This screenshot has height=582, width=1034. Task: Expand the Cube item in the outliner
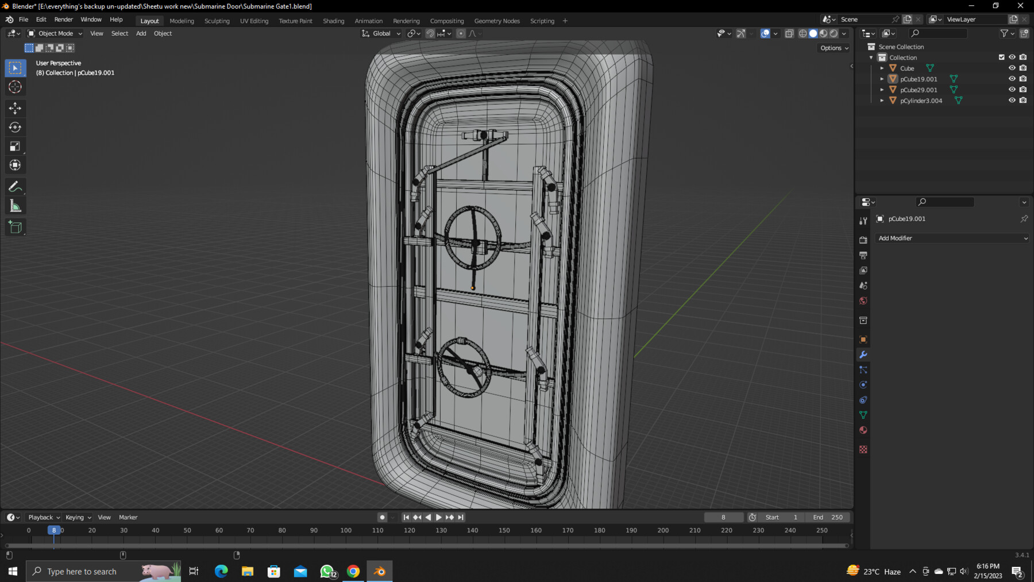882,68
